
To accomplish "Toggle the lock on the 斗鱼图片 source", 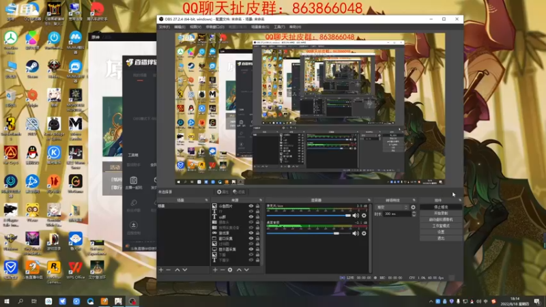I will (258, 206).
